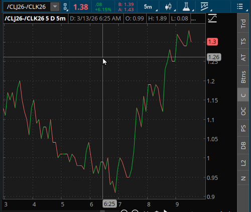Click the D: 3/13/26 6:25 AM date readout
Screen dimensions: 251x212
click(x=95, y=19)
